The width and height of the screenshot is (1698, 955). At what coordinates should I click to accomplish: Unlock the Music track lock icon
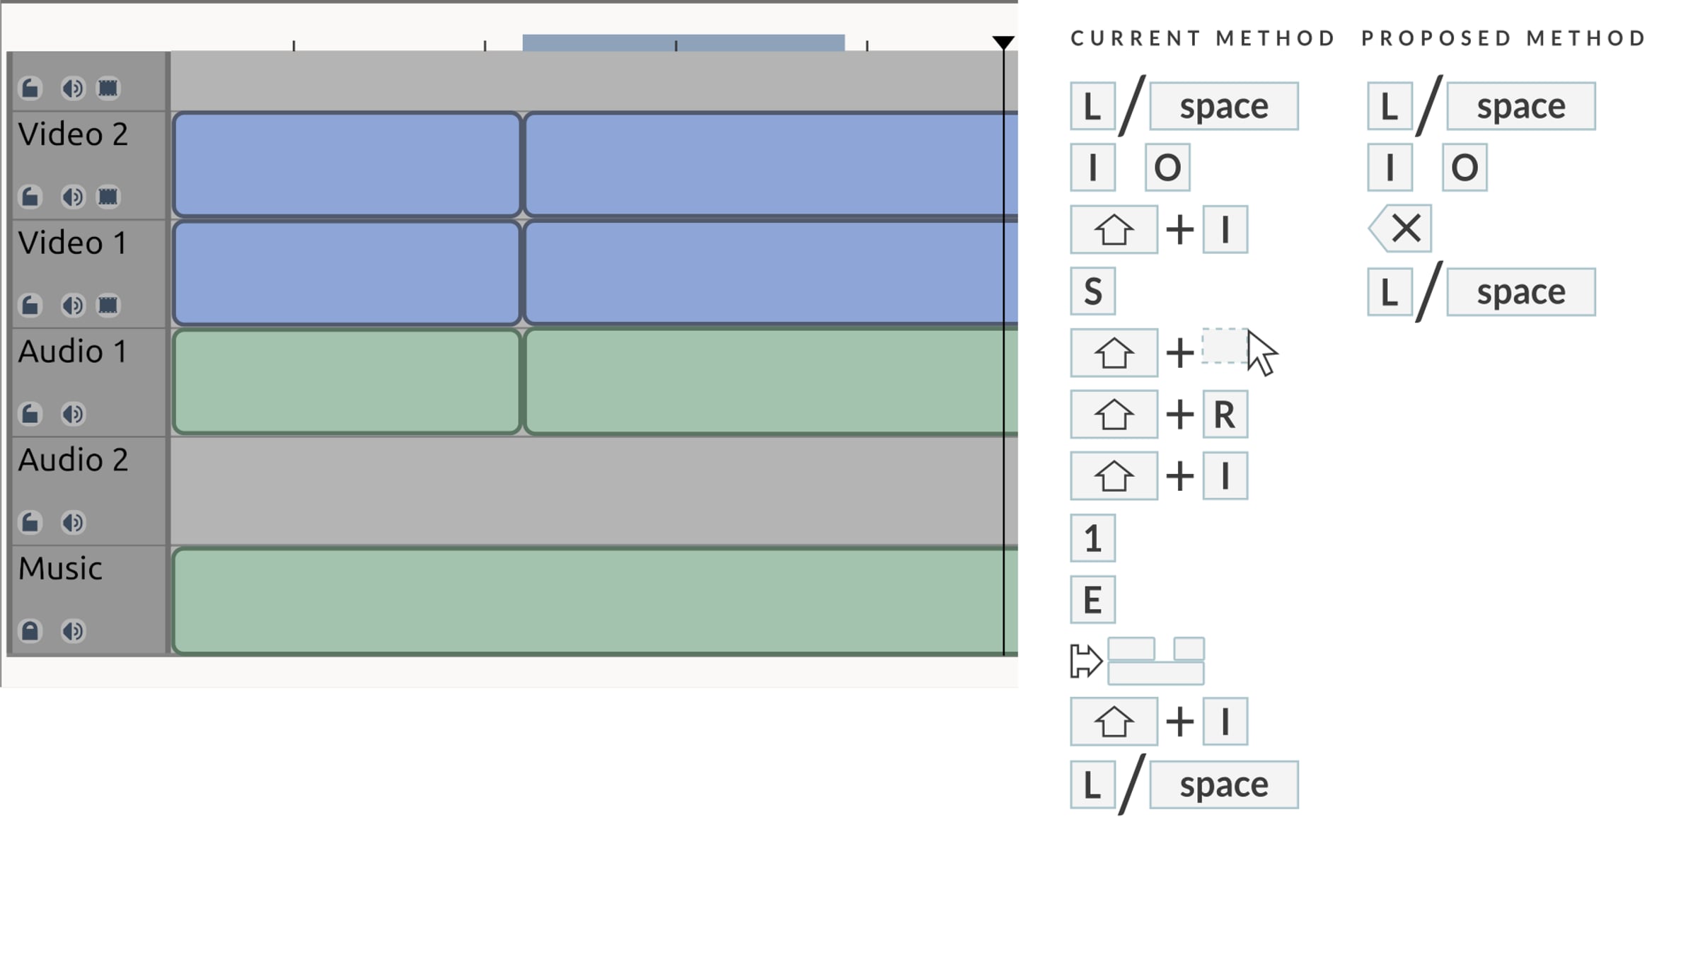coord(30,630)
